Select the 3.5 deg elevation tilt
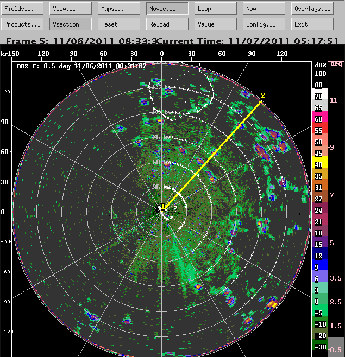The width and height of the screenshot is (345, 357). (x=336, y=278)
